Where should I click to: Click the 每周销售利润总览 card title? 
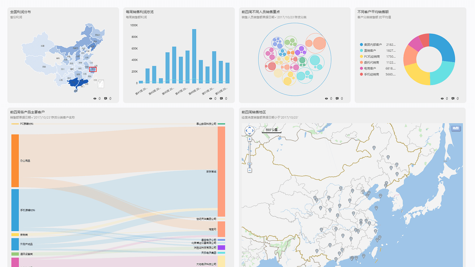pyautogui.click(x=139, y=12)
